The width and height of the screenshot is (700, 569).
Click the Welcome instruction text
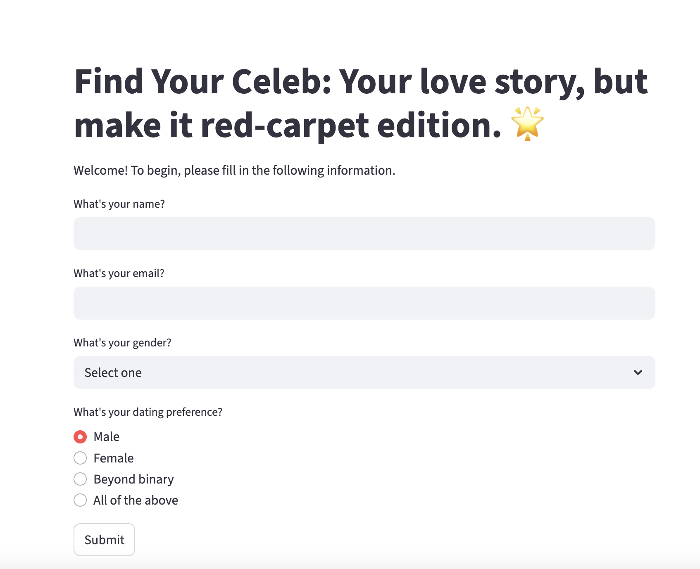[x=234, y=171]
